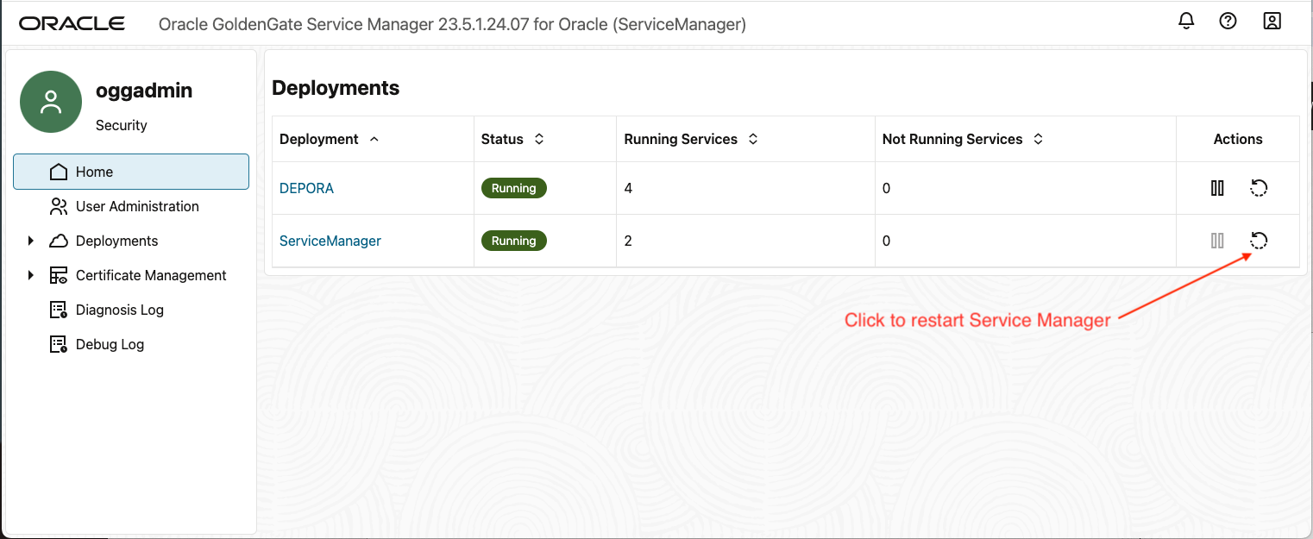Click the notification bell icon

pos(1185,20)
